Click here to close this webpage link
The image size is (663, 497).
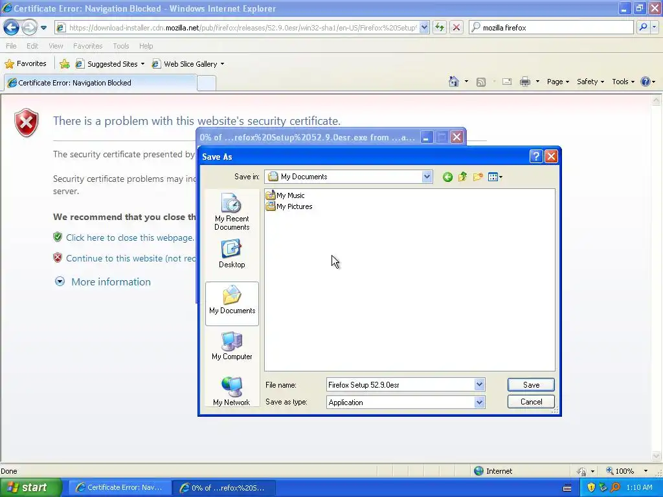(x=129, y=237)
